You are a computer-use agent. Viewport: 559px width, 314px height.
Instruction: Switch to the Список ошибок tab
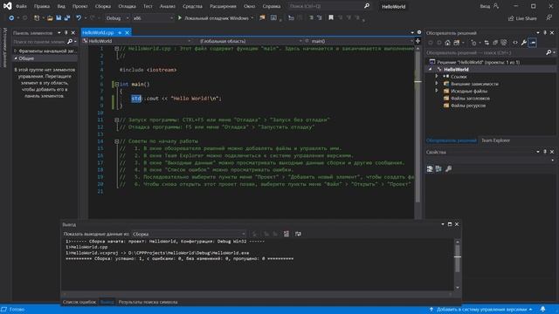[x=79, y=302]
